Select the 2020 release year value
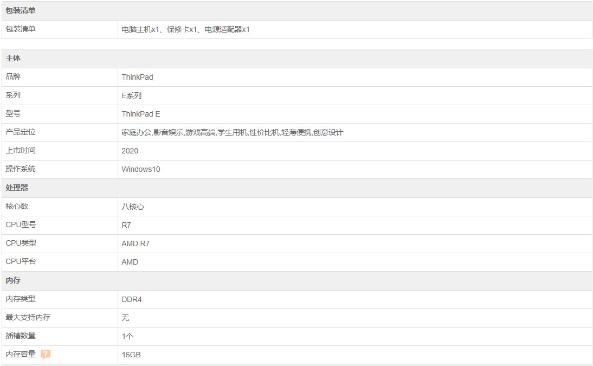 tap(130, 151)
